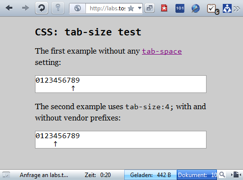Follow the tab-space link
Viewport: 243px width, 180px height.
coord(162,51)
